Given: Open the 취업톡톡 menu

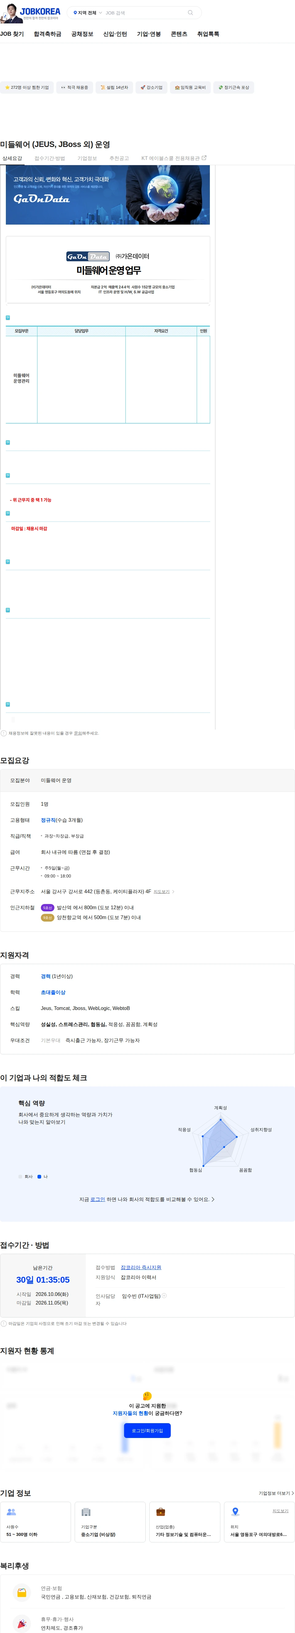Looking at the screenshot, I should (208, 34).
